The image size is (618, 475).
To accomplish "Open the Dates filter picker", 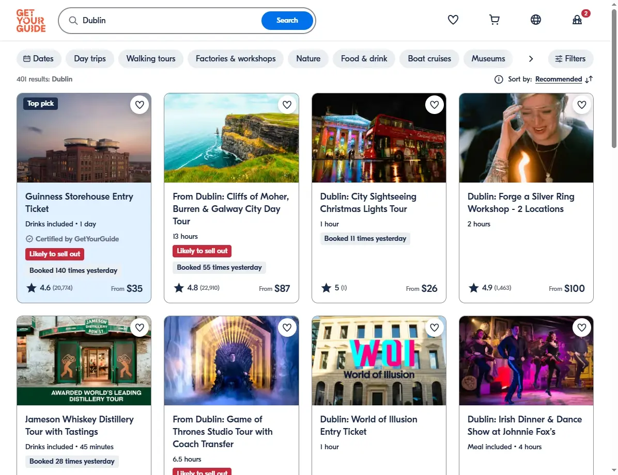I will point(39,59).
